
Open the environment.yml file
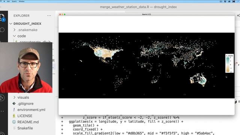(x=31, y=110)
